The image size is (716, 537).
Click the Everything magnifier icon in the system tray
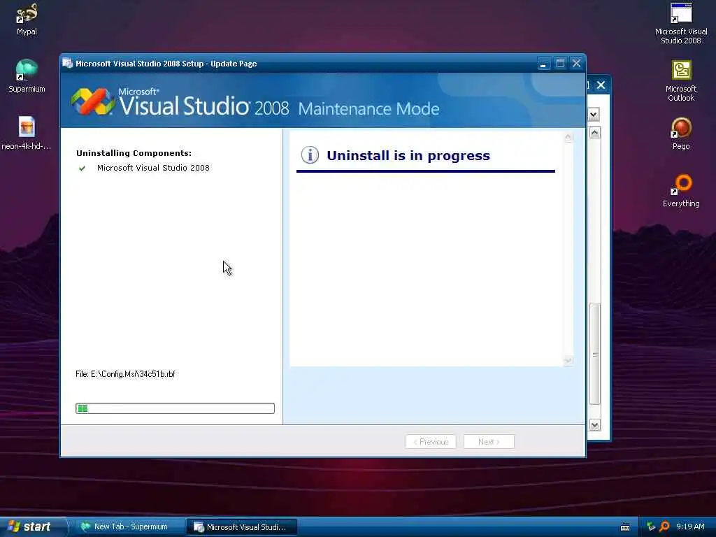(664, 527)
